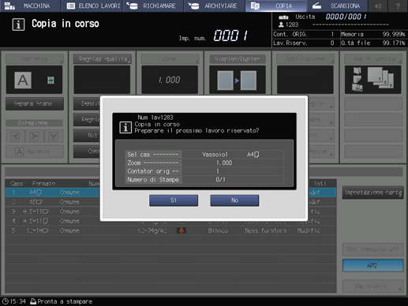Open help with question mark icon
408x306 pixels.
398,6
